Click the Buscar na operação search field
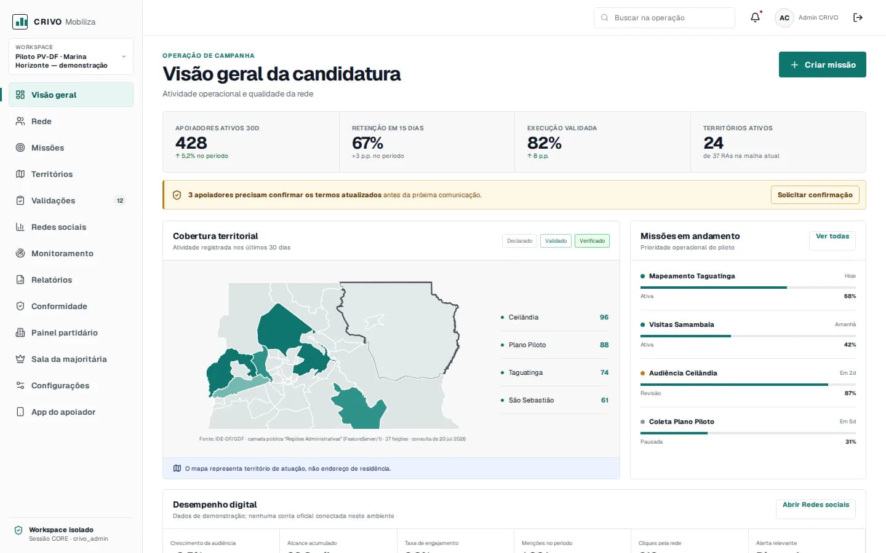The image size is (886, 553). point(664,18)
